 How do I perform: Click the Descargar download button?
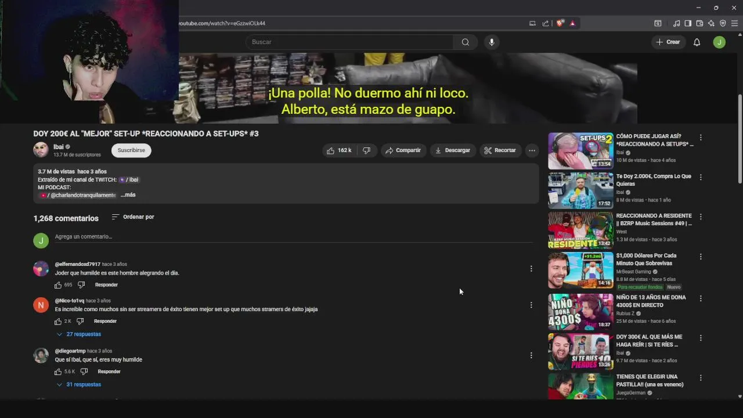pyautogui.click(x=453, y=150)
